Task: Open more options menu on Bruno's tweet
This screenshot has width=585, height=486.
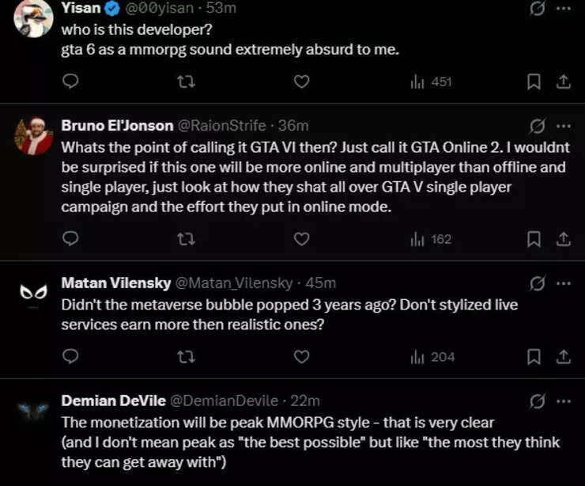Action: [563, 126]
